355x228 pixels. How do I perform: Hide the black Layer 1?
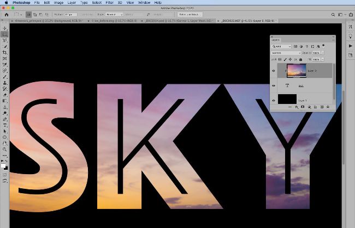[274, 100]
